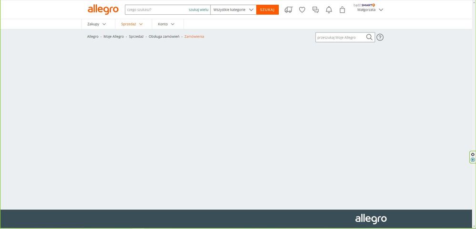Go to Moje Allegro breadcrumb link

click(113, 37)
